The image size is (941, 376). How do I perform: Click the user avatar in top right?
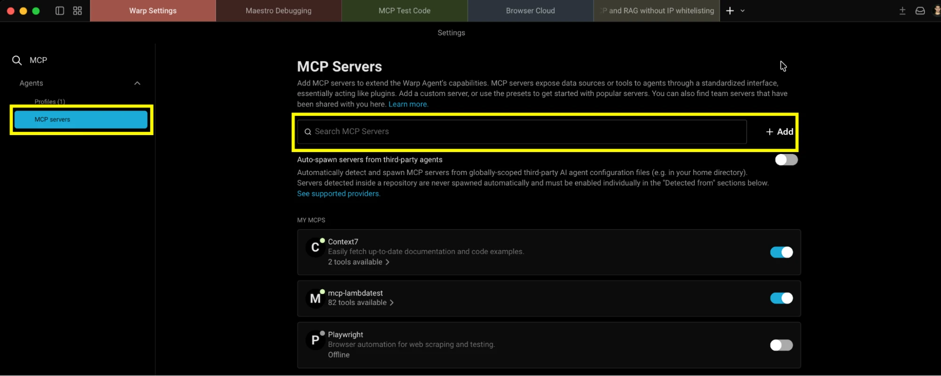click(937, 11)
